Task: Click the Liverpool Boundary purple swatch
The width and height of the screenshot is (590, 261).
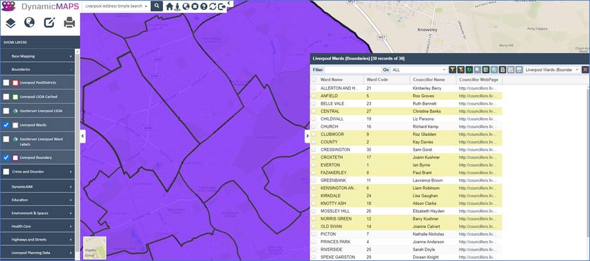Action: click(x=16, y=158)
